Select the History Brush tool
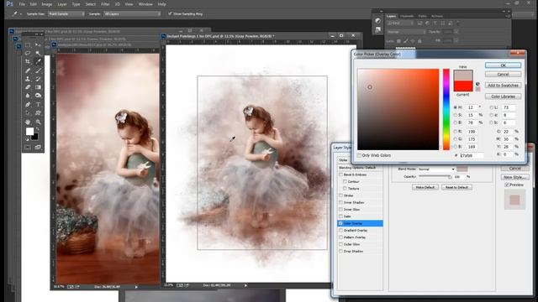 click(38, 79)
